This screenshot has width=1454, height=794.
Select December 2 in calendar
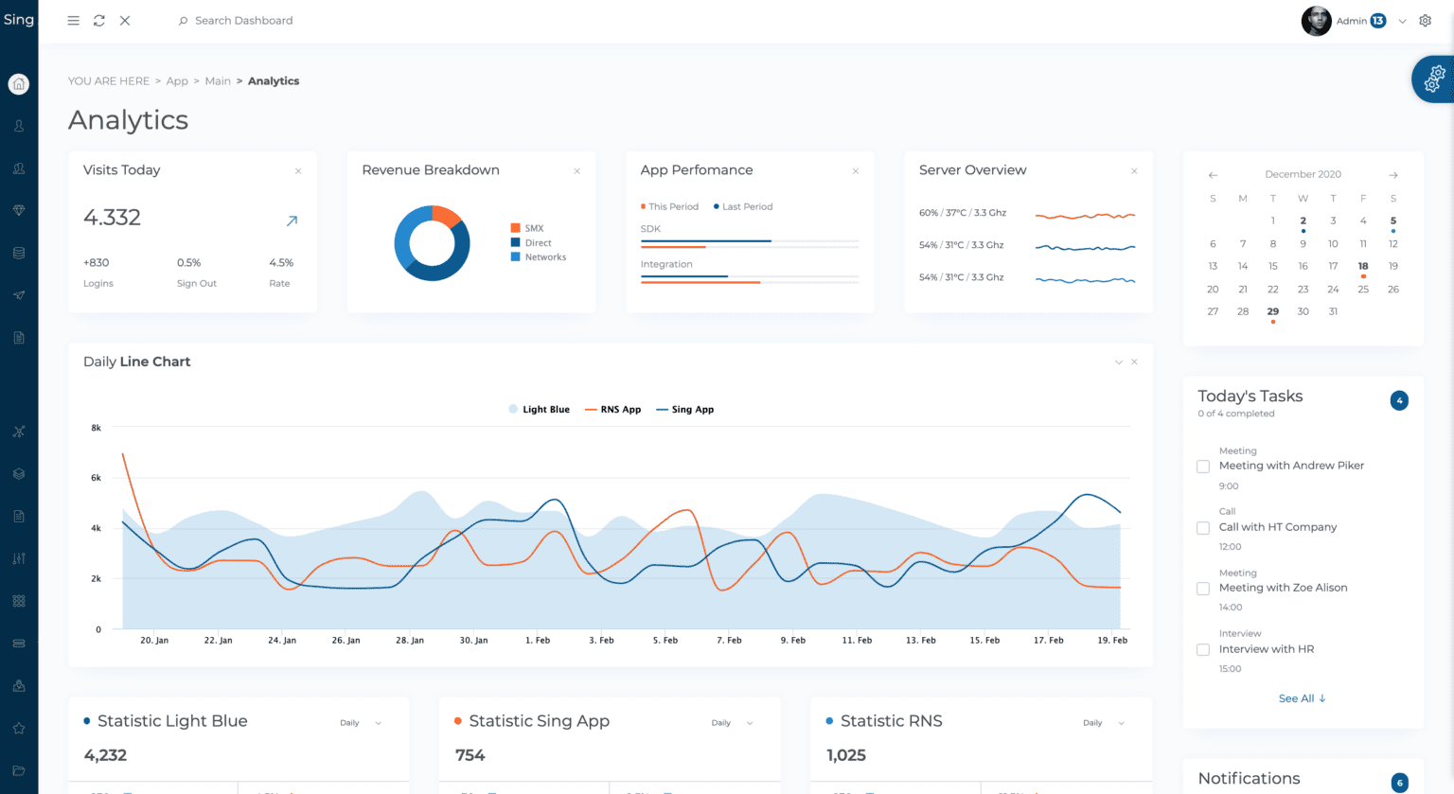pos(1303,221)
